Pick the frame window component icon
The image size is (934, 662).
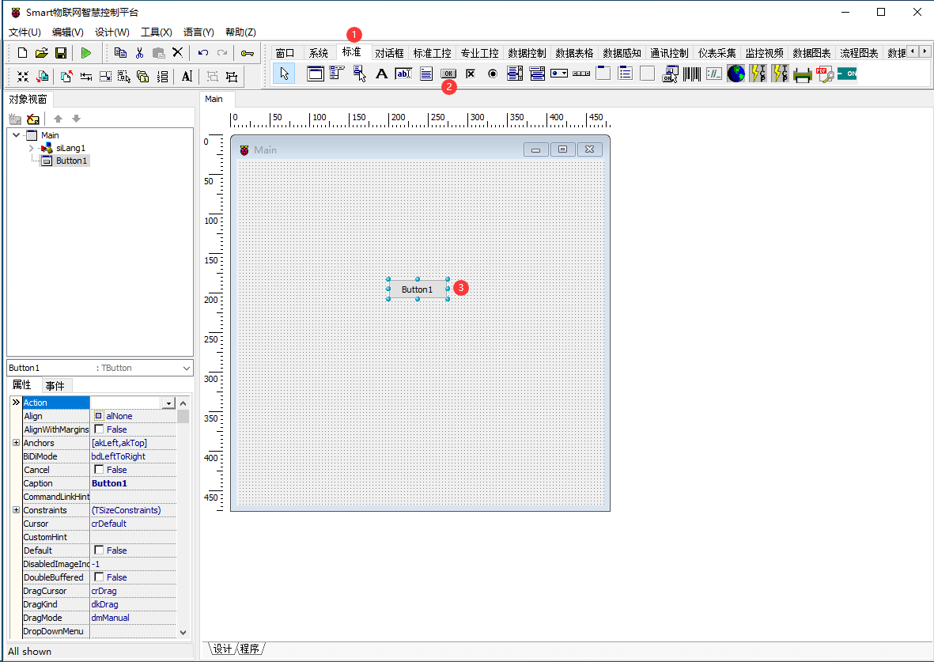(315, 74)
